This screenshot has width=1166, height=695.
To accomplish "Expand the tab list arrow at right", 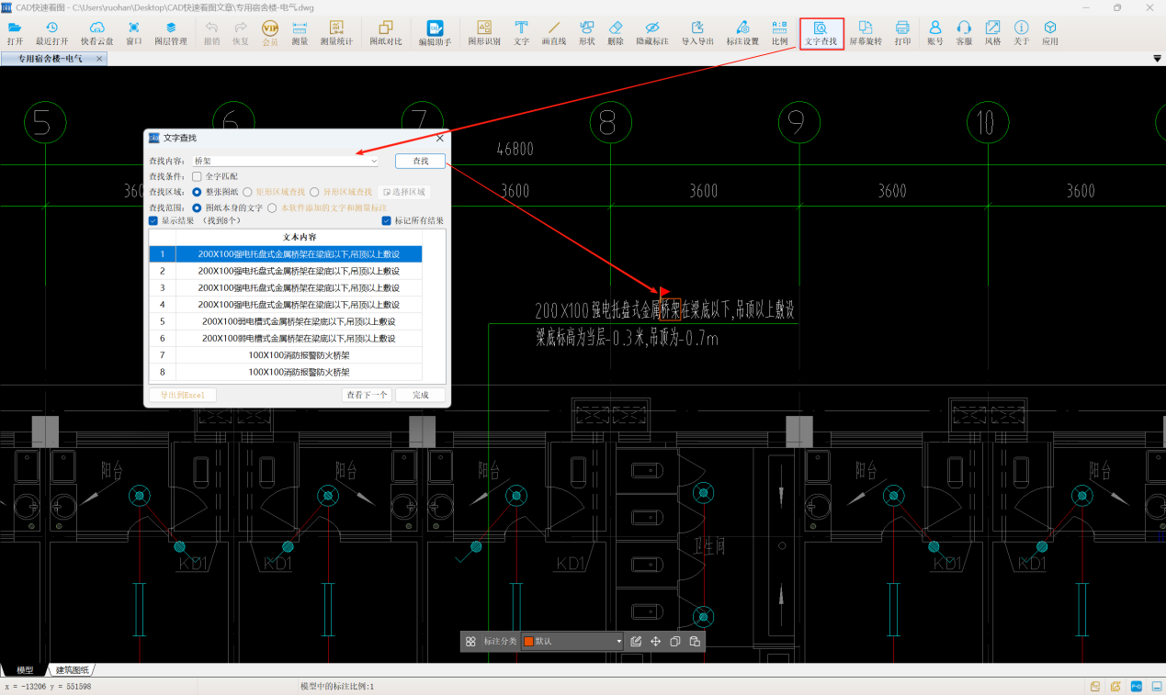I will pyautogui.click(x=1157, y=59).
